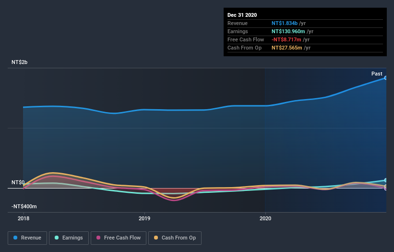394x252 pixels.
Task: Click the Past label on the chart
Action: [x=377, y=74]
